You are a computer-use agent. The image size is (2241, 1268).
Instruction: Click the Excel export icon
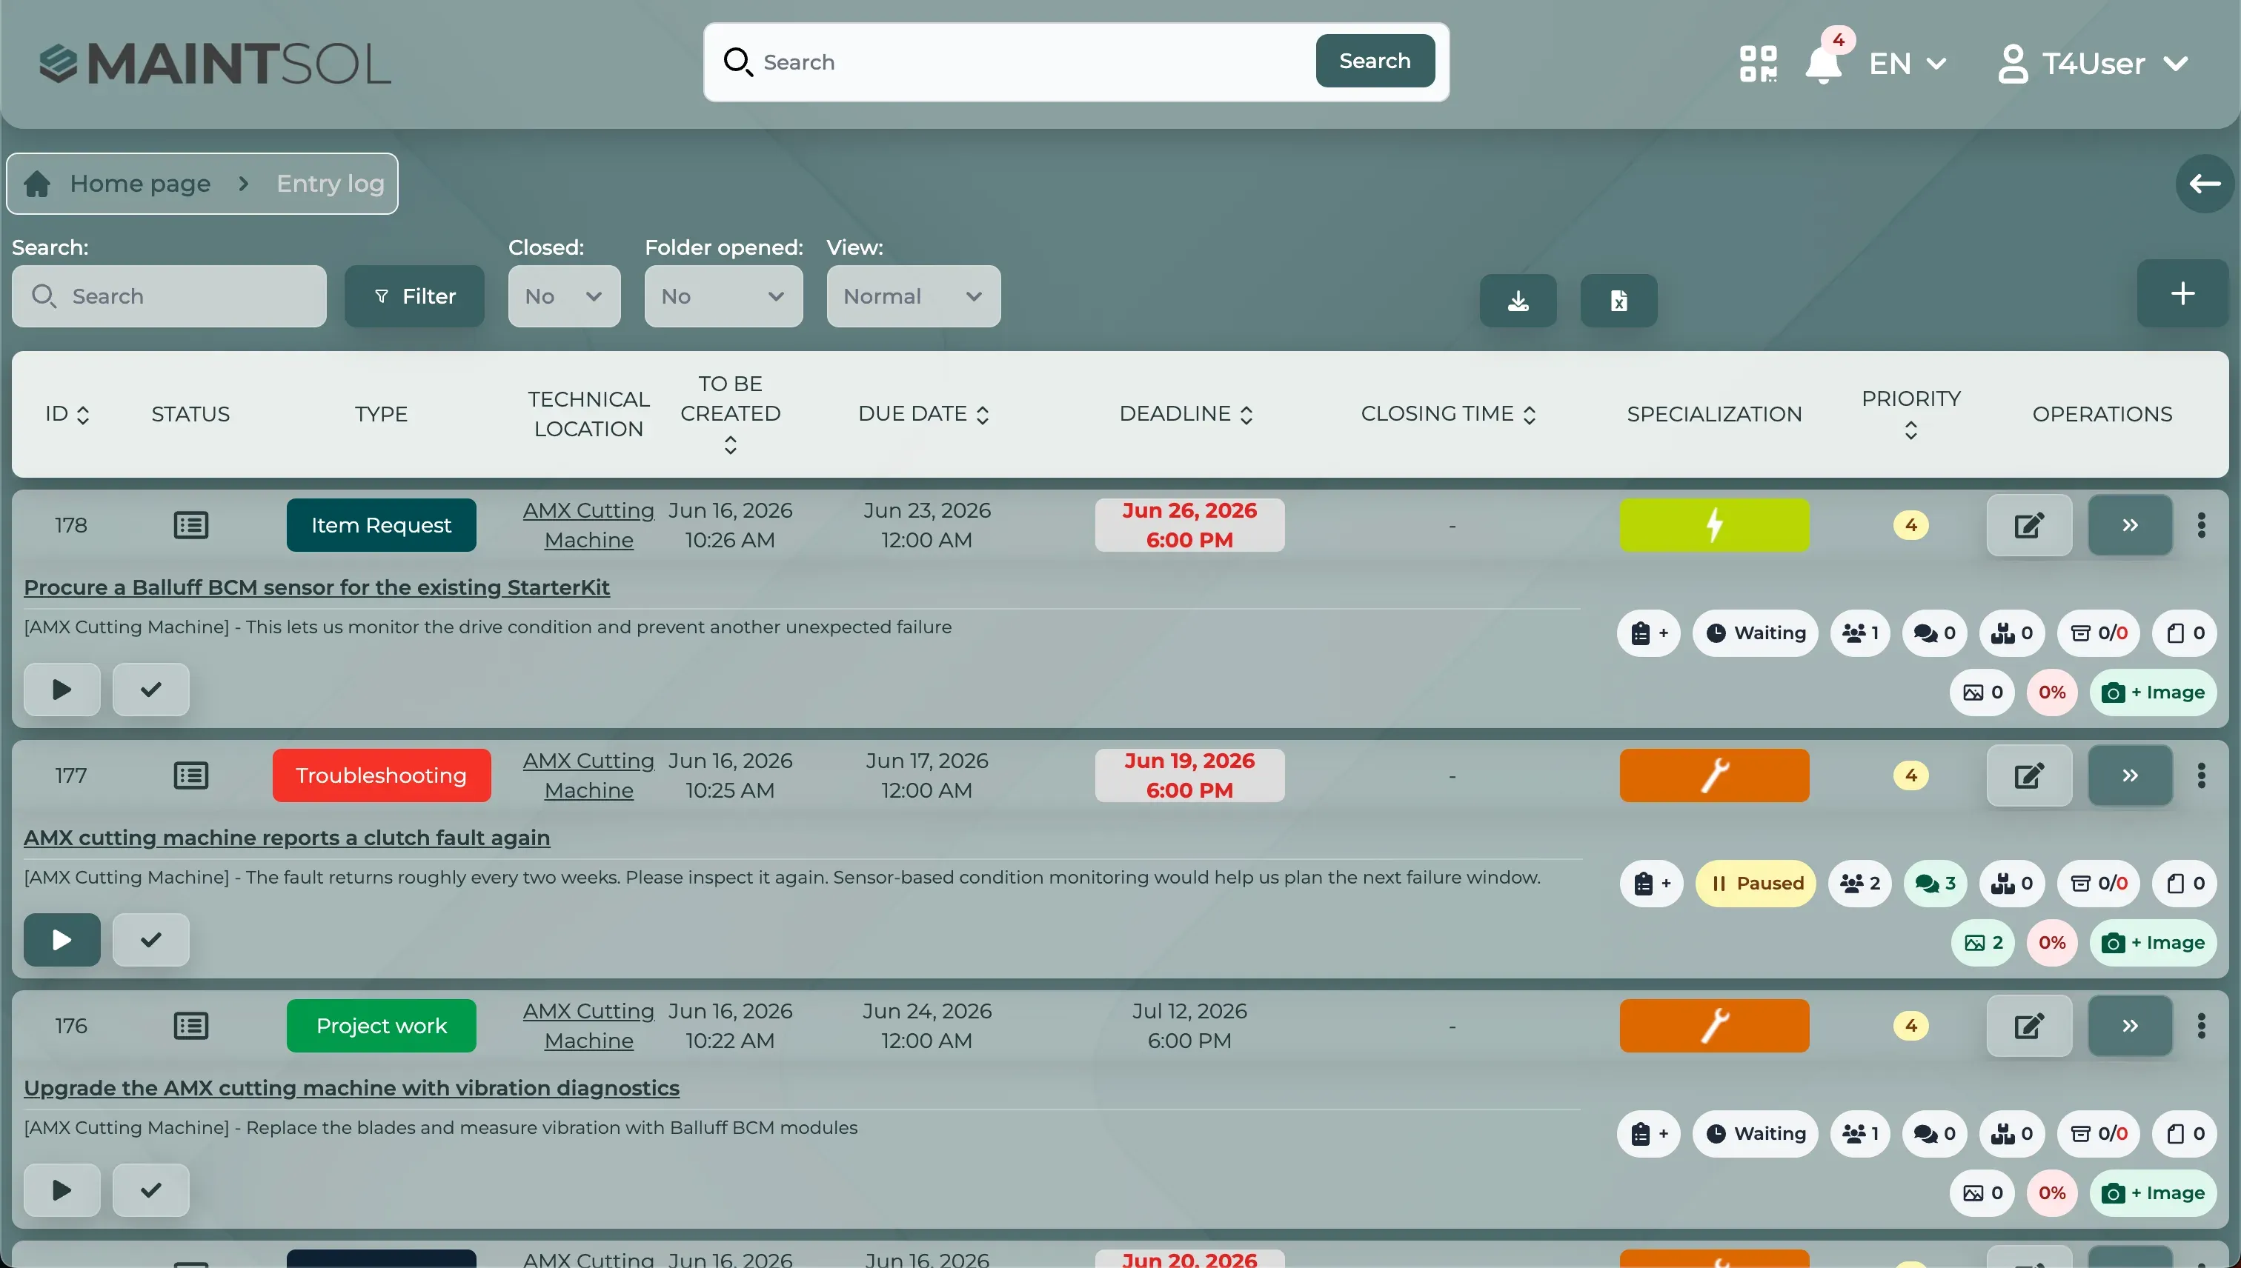click(1619, 301)
